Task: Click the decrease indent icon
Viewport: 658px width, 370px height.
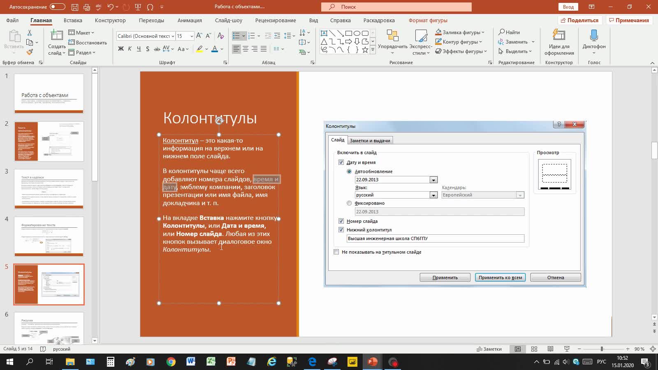Action: [268, 36]
